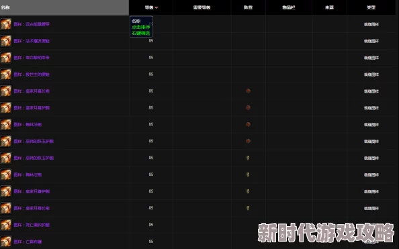Open the 图样：远古能量腰带 link
This screenshot has height=249, width=399.
pos(32,24)
